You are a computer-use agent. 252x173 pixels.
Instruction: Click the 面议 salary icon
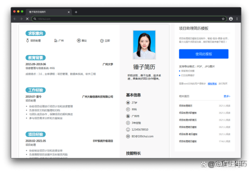(x=79, y=41)
